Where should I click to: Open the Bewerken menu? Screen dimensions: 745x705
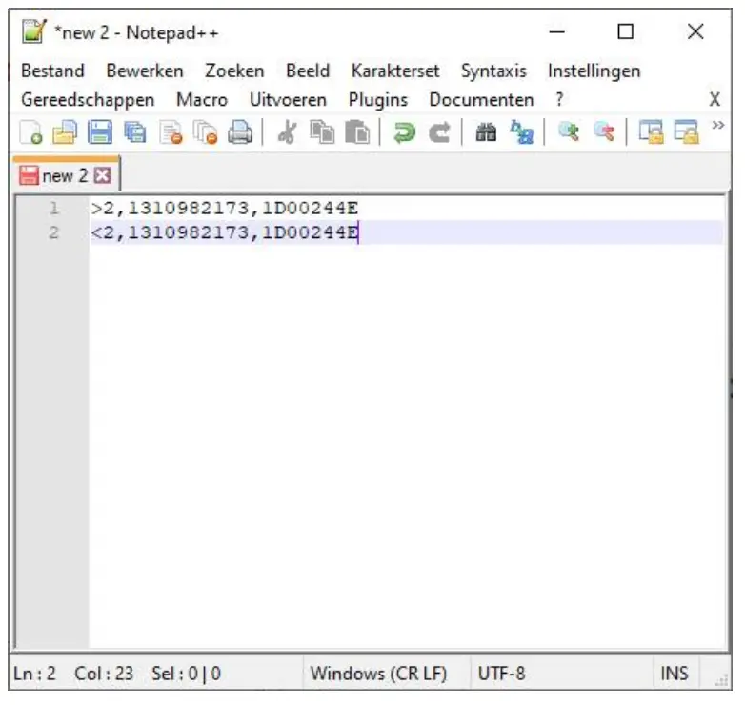[145, 70]
